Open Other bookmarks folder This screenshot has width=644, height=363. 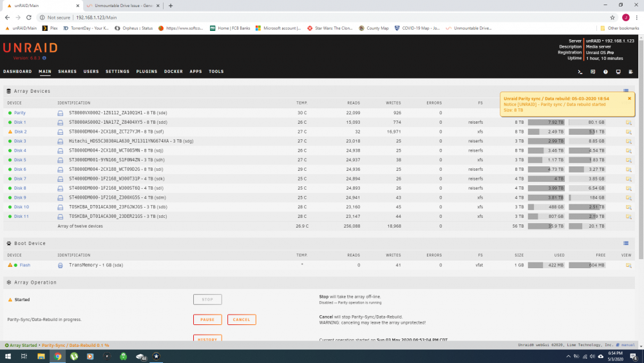620,28
